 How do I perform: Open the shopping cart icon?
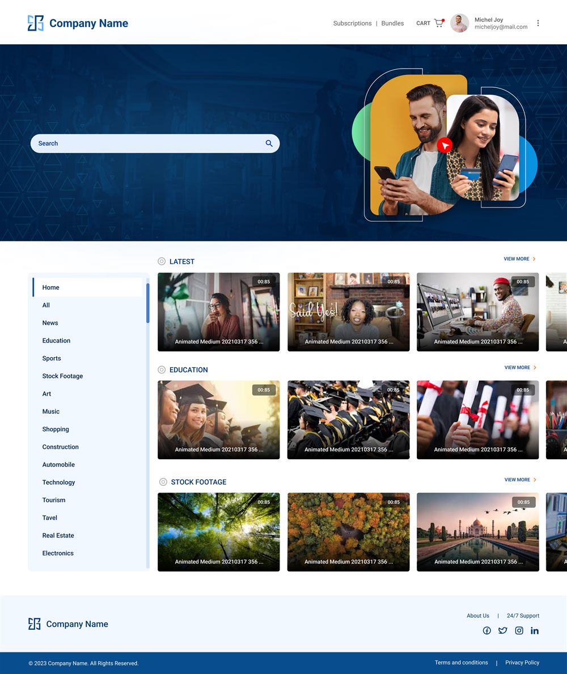coord(439,23)
